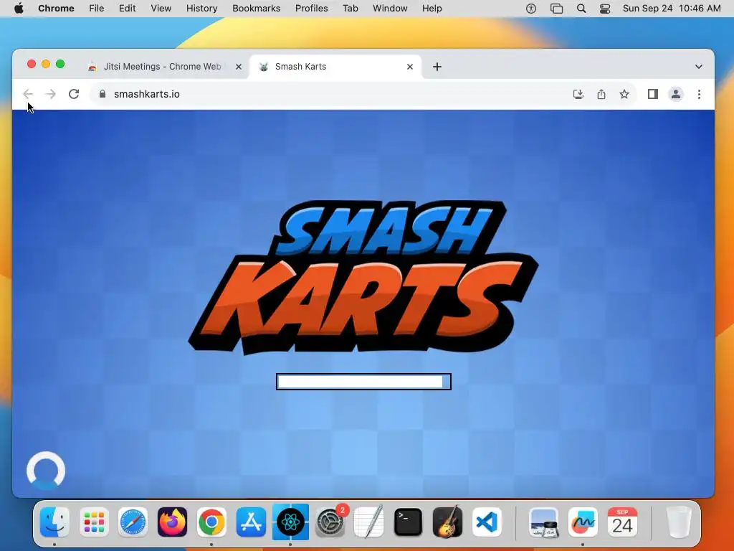Expand the tab search chevron

698,67
